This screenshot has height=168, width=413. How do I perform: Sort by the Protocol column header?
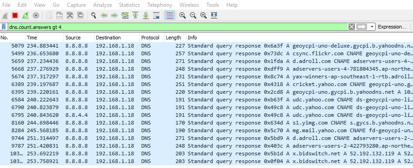(x=152, y=38)
